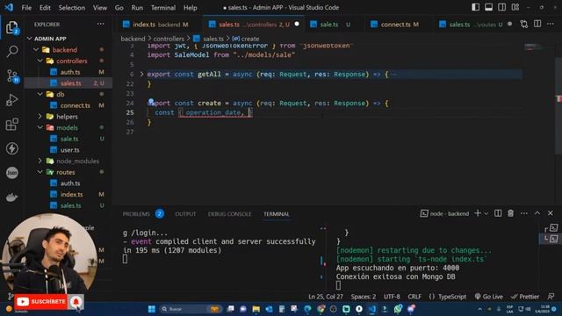This screenshot has width=562, height=316.
Task: Open the Help menu
Action: (x=190, y=8)
